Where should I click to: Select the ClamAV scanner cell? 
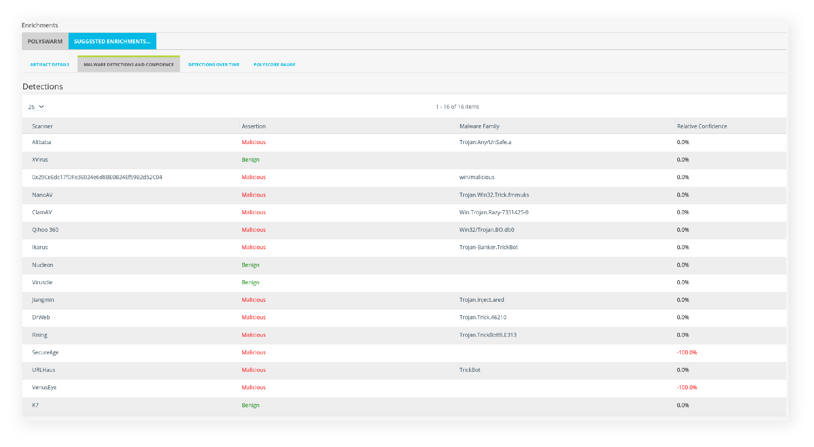[42, 212]
